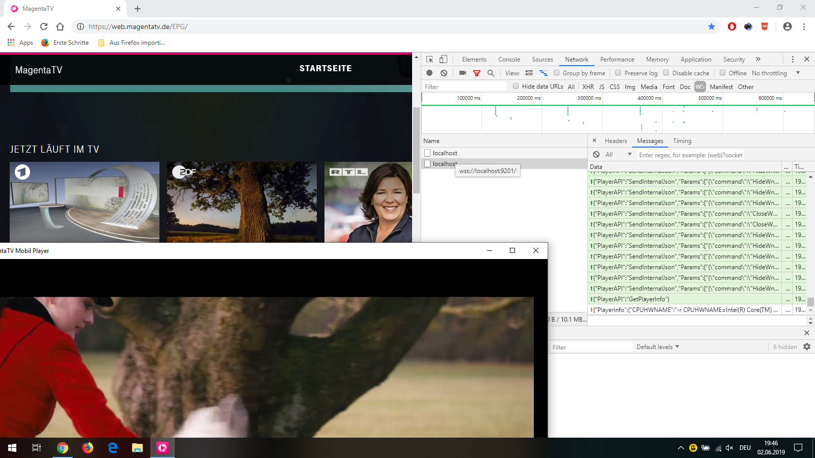Click console filter input field
This screenshot has width=815, height=458.
point(590,347)
